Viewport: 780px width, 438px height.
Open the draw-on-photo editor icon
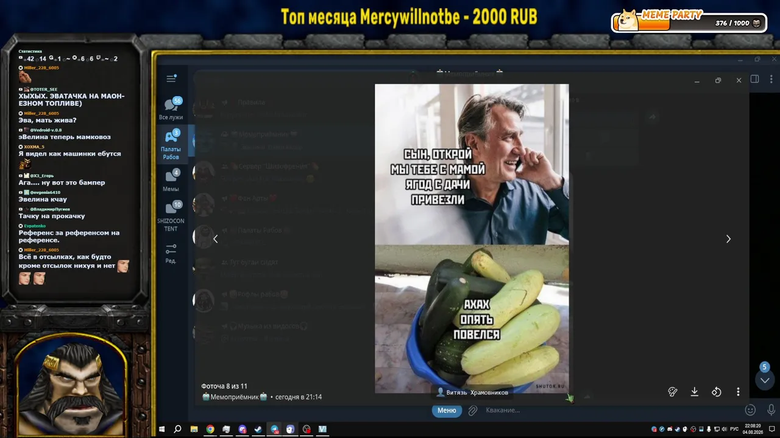pos(673,392)
